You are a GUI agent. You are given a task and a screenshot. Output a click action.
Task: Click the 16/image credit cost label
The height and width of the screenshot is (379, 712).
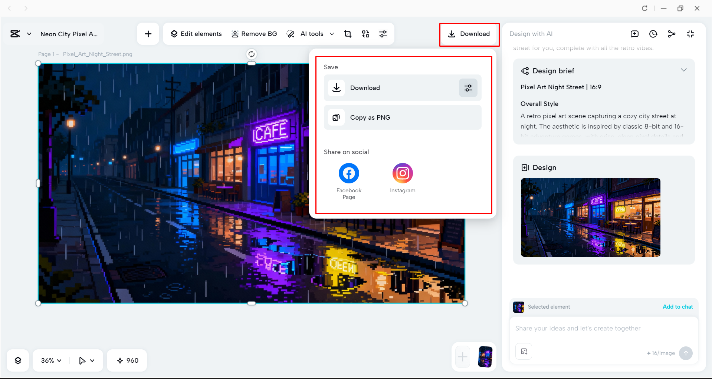pyautogui.click(x=661, y=353)
